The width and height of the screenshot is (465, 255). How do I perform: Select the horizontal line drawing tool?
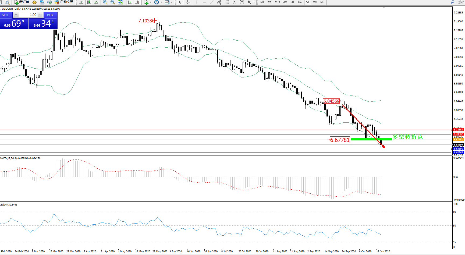click(x=204, y=2)
